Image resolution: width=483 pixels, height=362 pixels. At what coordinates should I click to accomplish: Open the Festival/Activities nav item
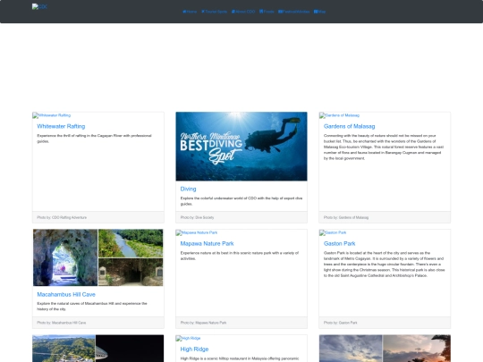pos(294,12)
